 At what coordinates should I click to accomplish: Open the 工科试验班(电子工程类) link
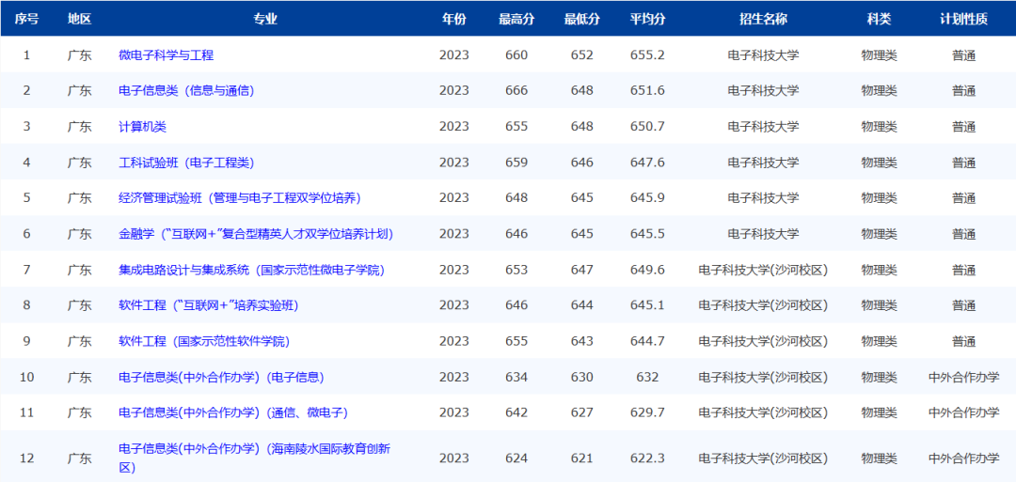click(x=186, y=162)
